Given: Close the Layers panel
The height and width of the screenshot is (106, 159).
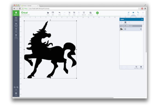Looking at the screenshot, I should coord(142,19).
